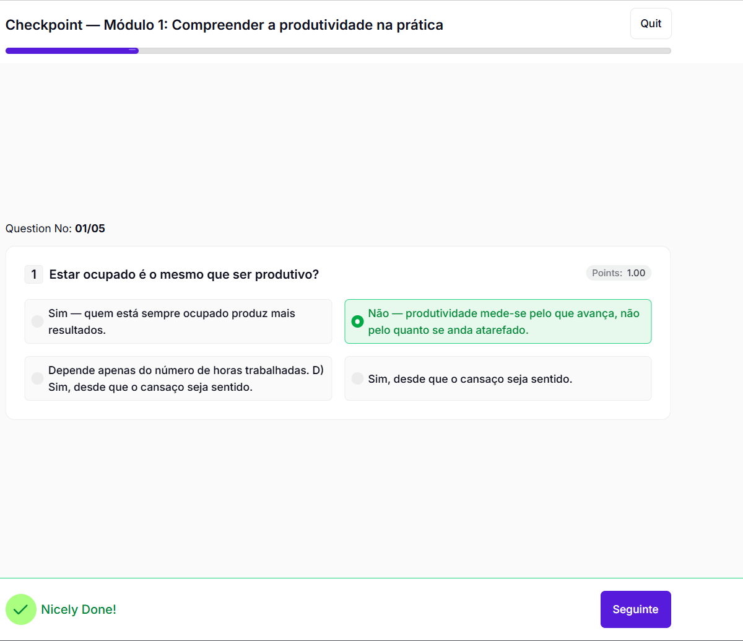Select radio for 'Sim — quem está sempre ocupado'

37,321
